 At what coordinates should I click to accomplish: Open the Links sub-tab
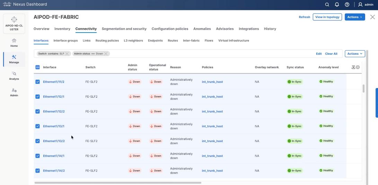click(x=87, y=41)
